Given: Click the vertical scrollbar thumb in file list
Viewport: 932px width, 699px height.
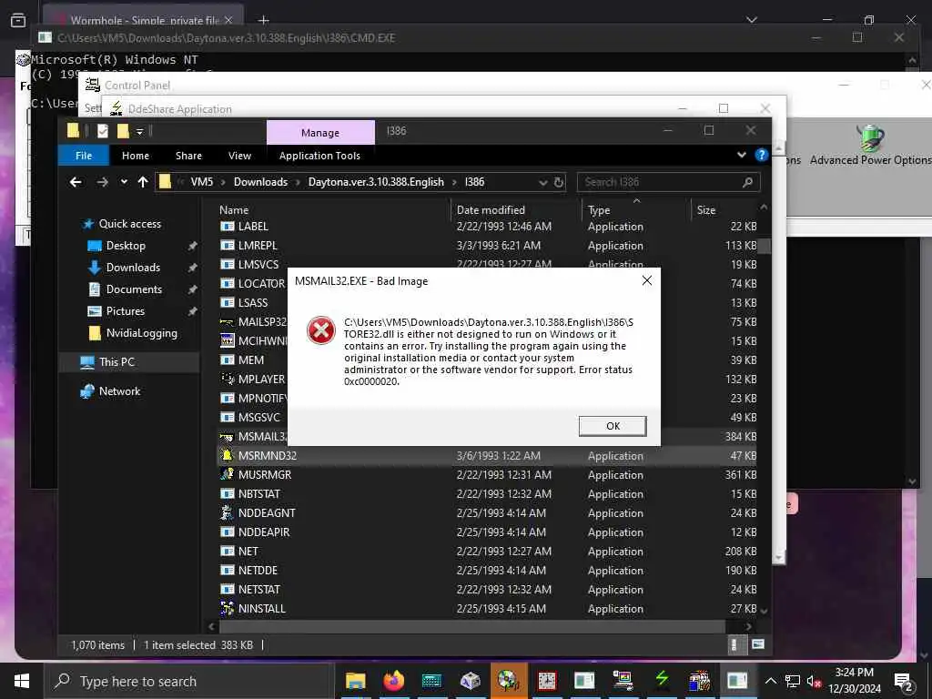Looking at the screenshot, I should click(x=764, y=246).
